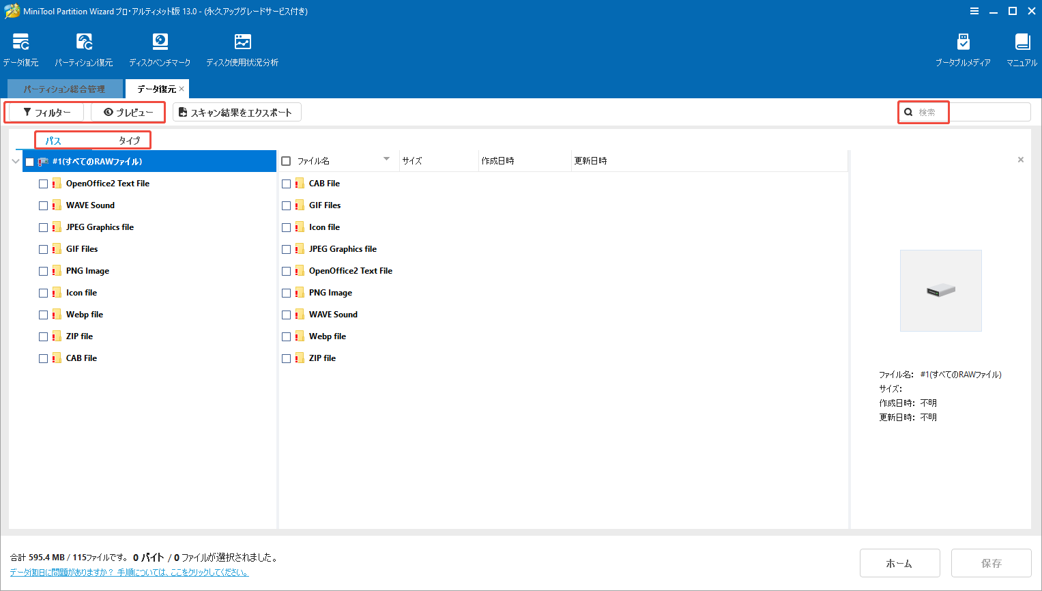Switch to パーティション総合管理 tab
Screen dimensions: 1042x591
(x=64, y=88)
